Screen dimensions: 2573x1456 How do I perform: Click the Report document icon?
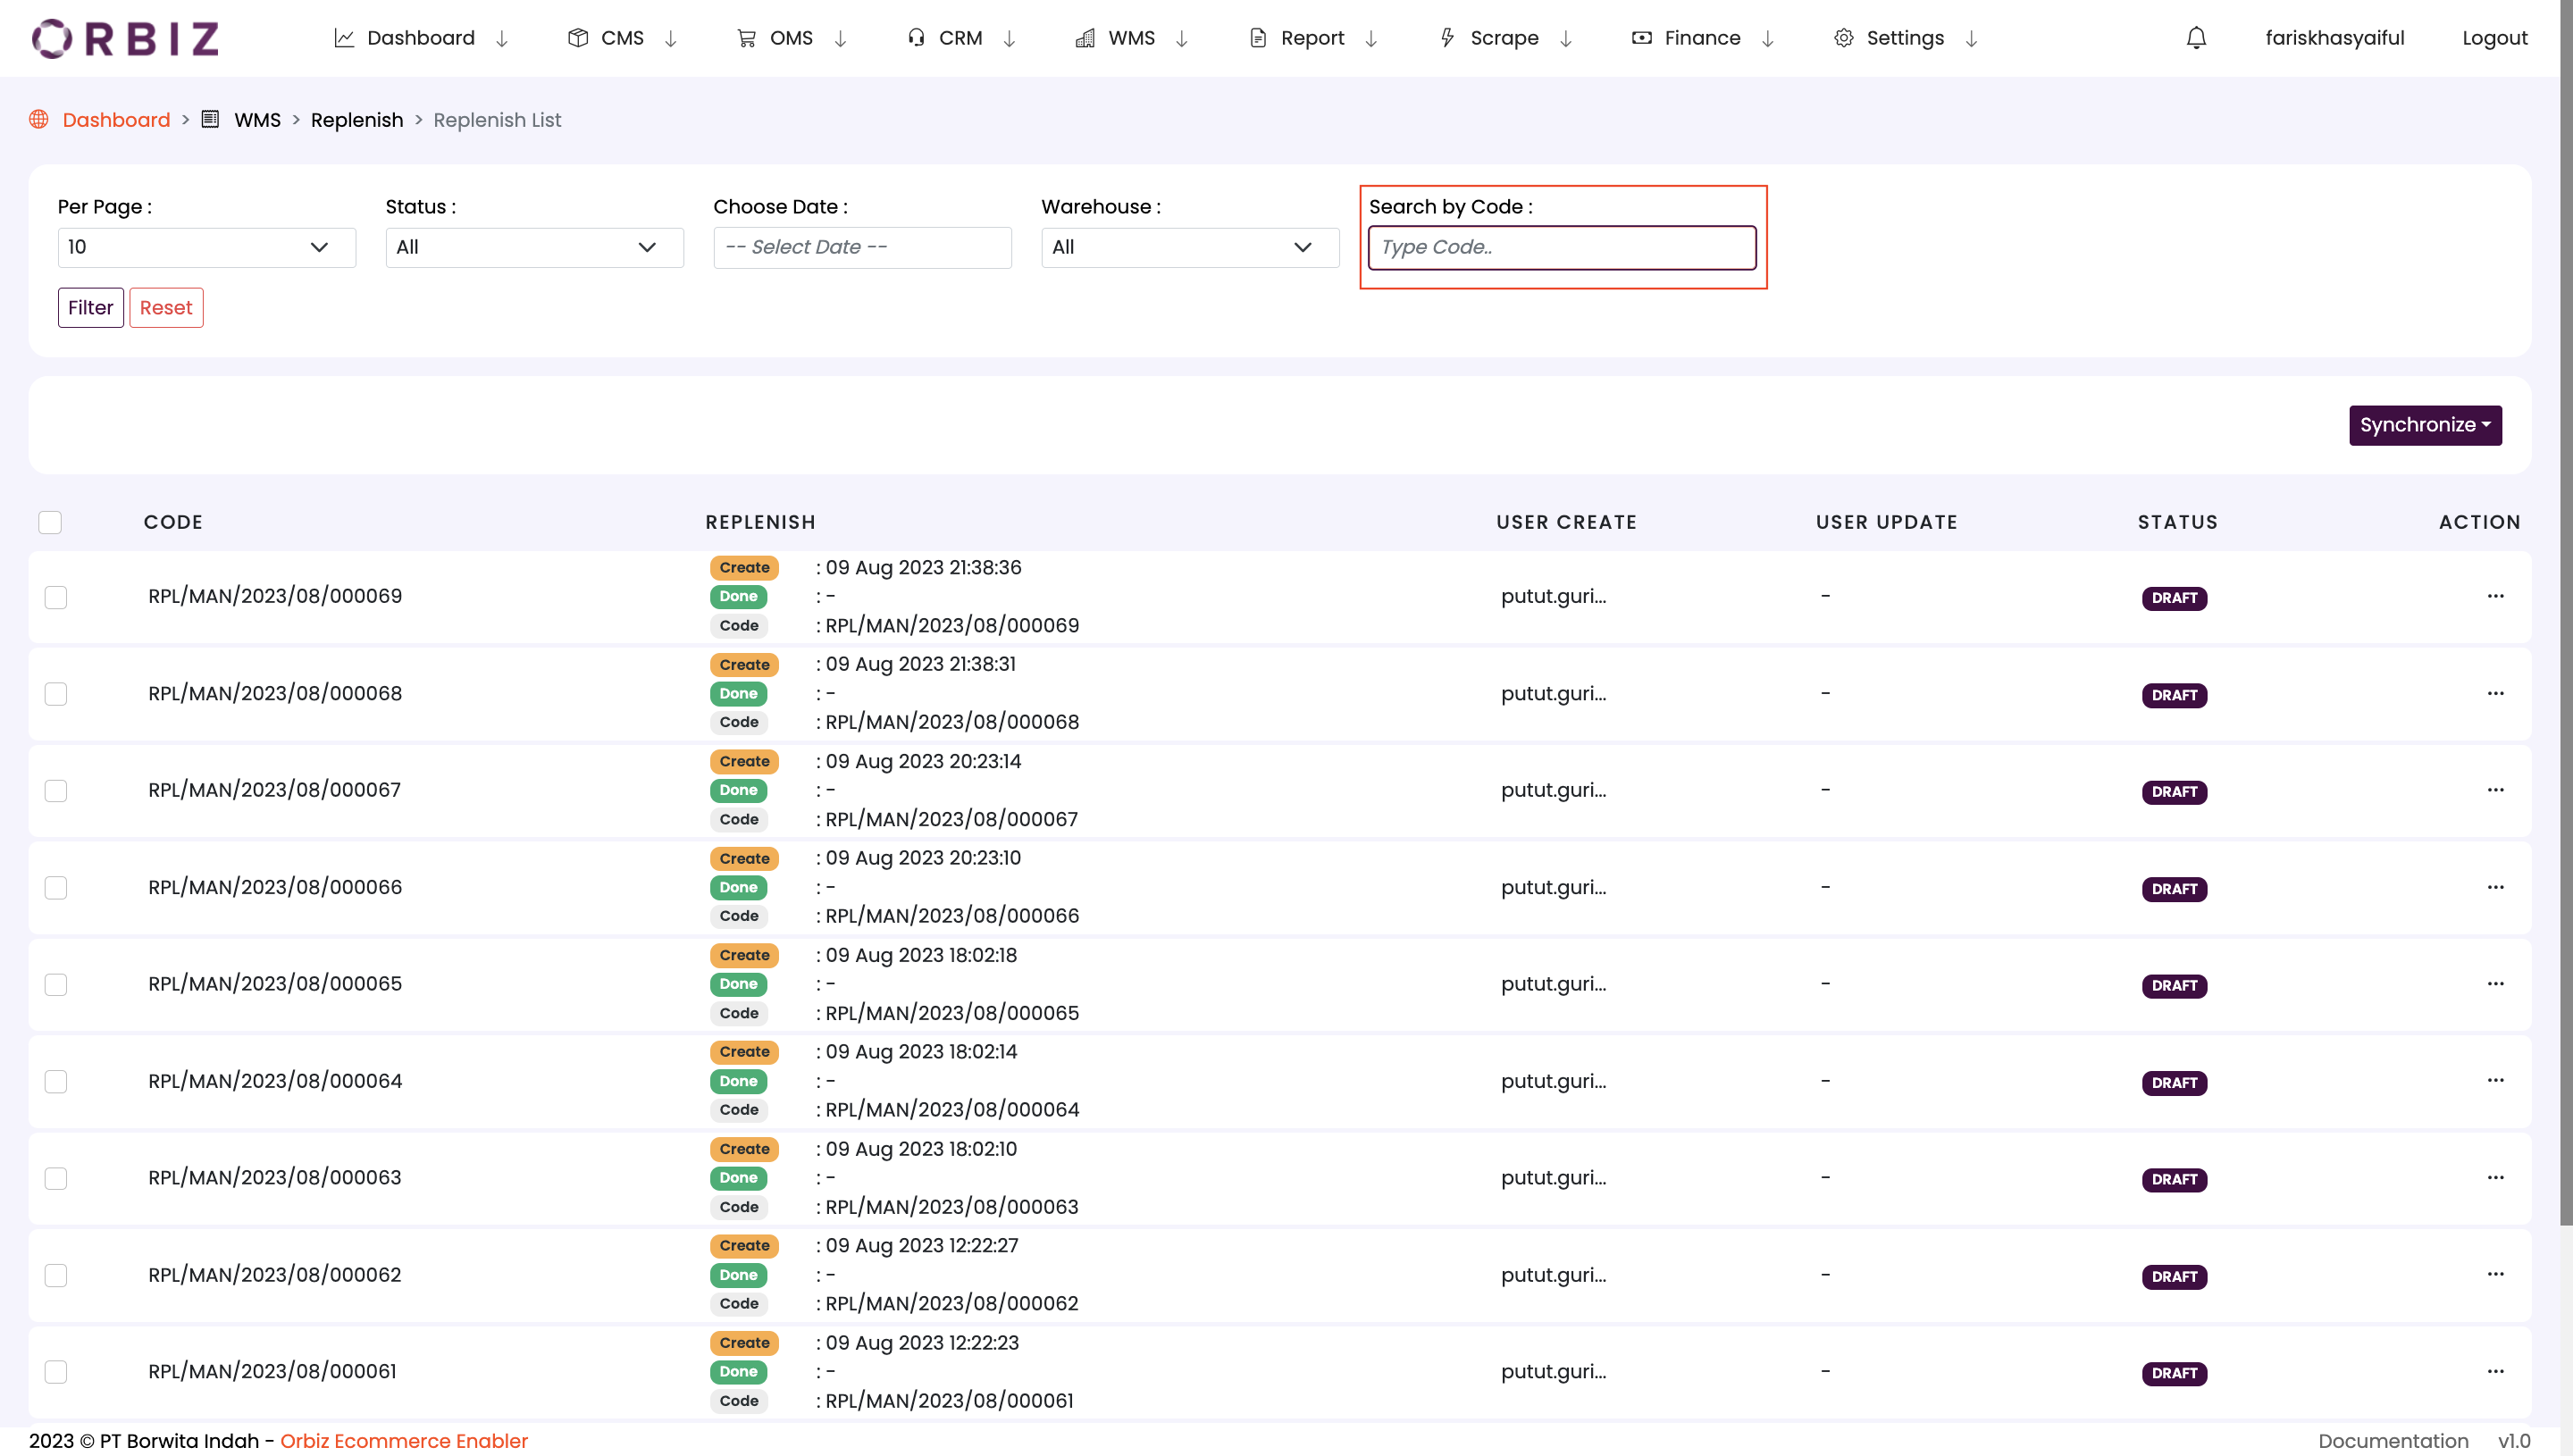pyautogui.click(x=1258, y=38)
